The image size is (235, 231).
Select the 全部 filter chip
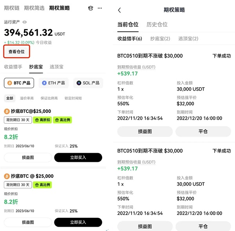tap(9, 98)
